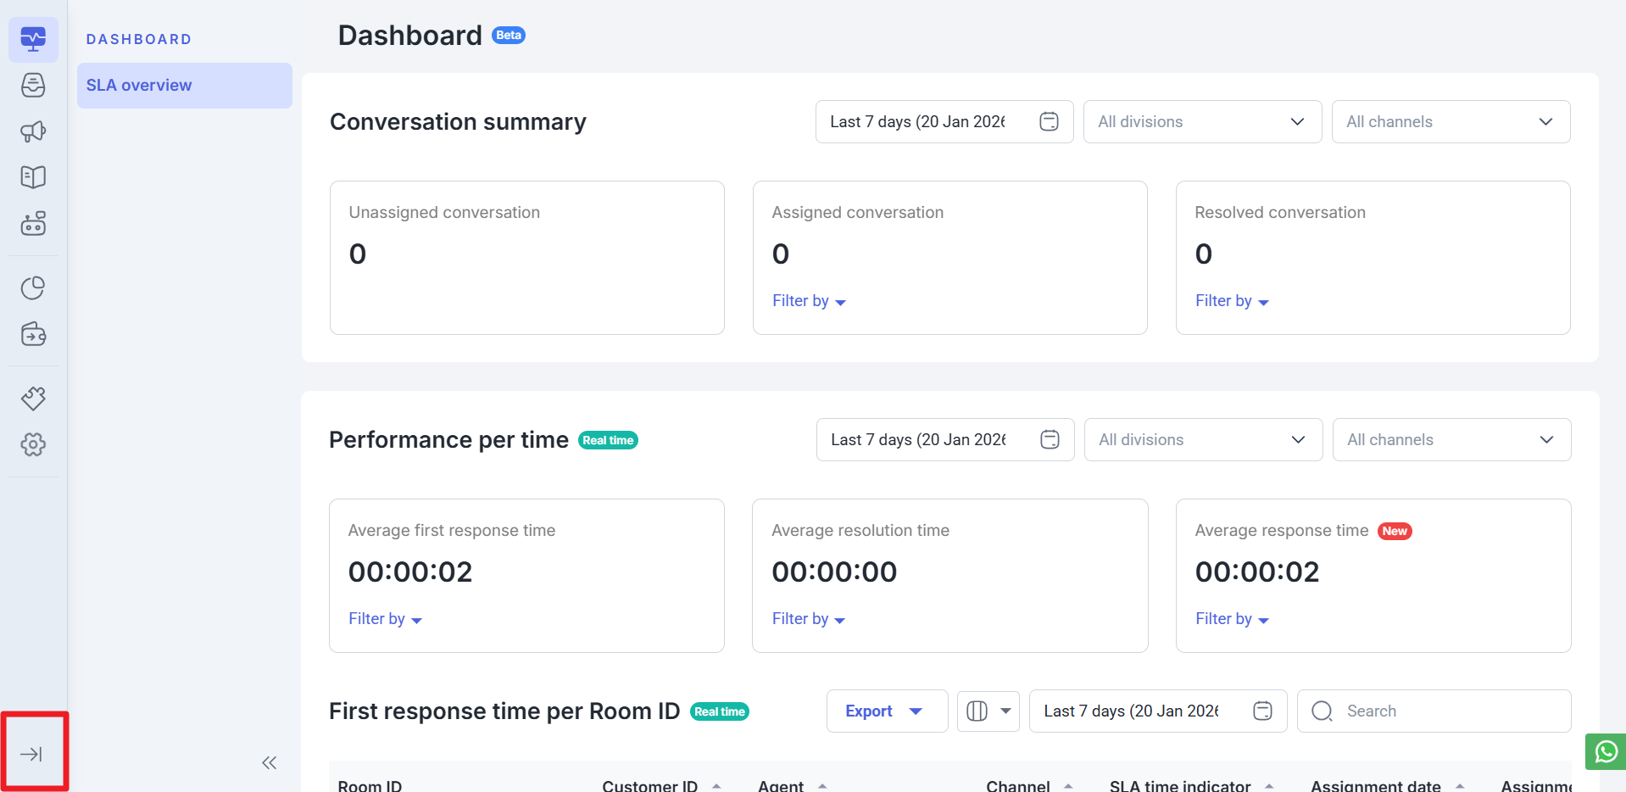
Task: Open the Conversation summary date range picker
Action: [x=944, y=122]
